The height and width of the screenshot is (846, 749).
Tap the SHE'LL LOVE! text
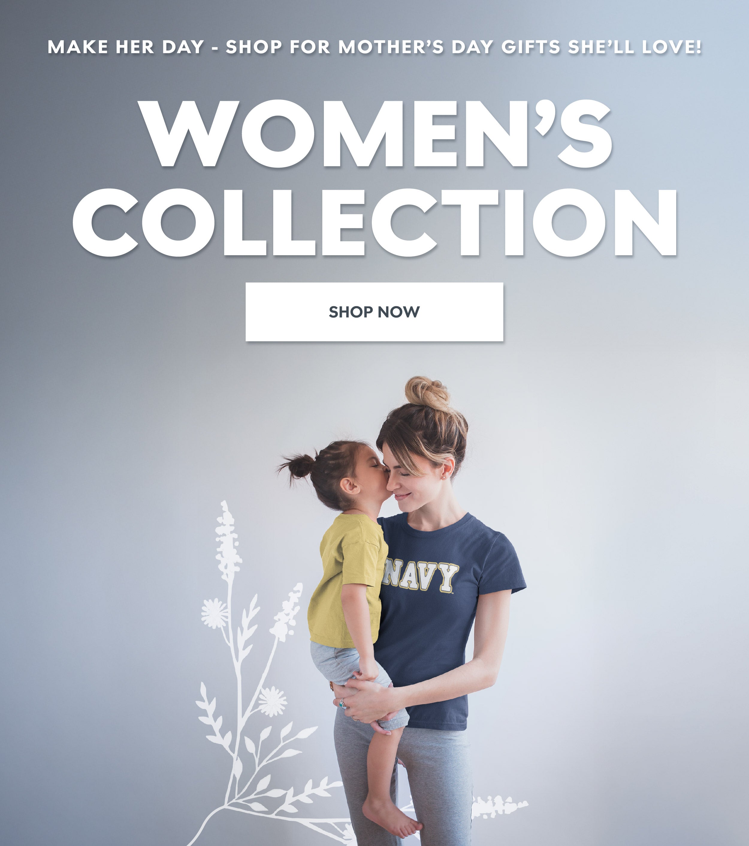[635, 47]
